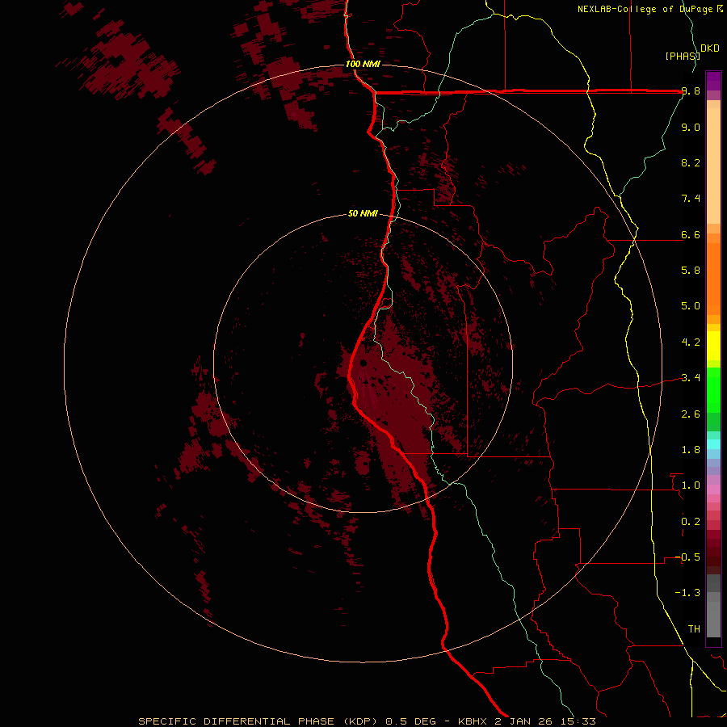Click the 8.2 legend value

tap(691, 162)
